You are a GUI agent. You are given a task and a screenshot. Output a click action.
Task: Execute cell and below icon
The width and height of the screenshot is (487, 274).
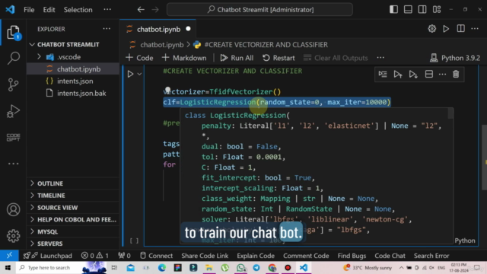tap(413, 74)
